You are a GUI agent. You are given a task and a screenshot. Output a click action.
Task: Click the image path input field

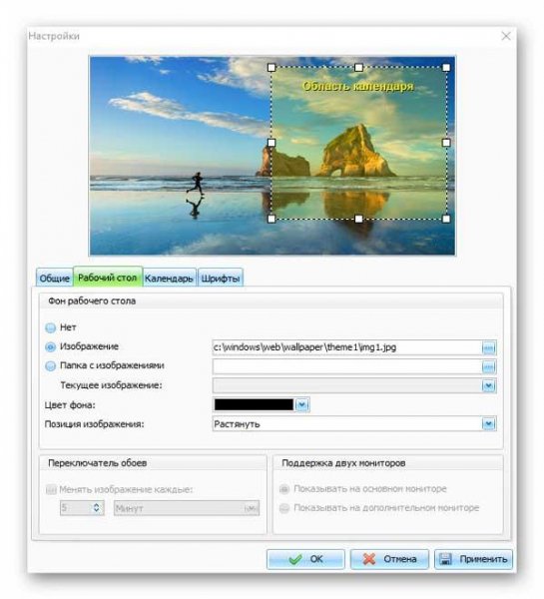[347, 347]
